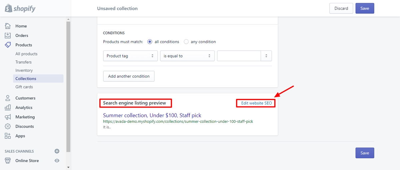Click 'Edit website SEO' link
The image size is (400, 170).
click(256, 103)
